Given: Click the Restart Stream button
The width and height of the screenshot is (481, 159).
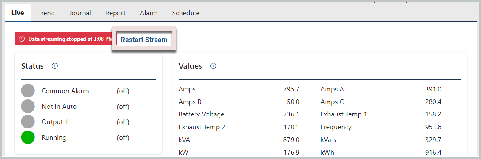Looking at the screenshot, I should [144, 40].
